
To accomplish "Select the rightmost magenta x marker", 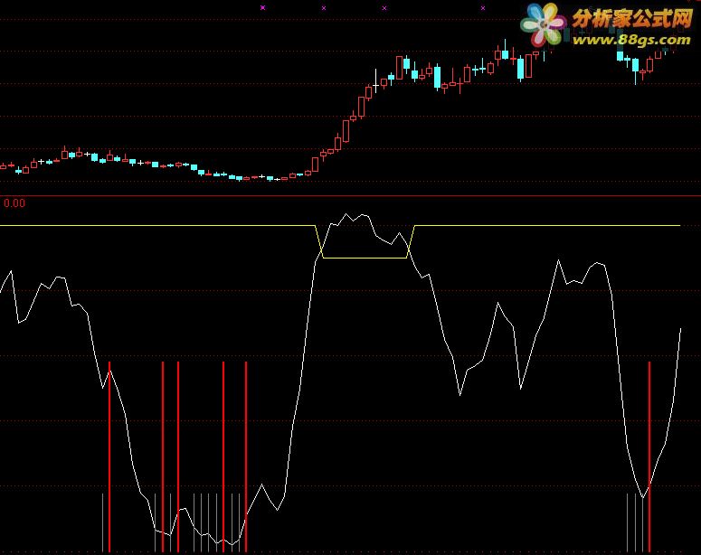I will (483, 8).
